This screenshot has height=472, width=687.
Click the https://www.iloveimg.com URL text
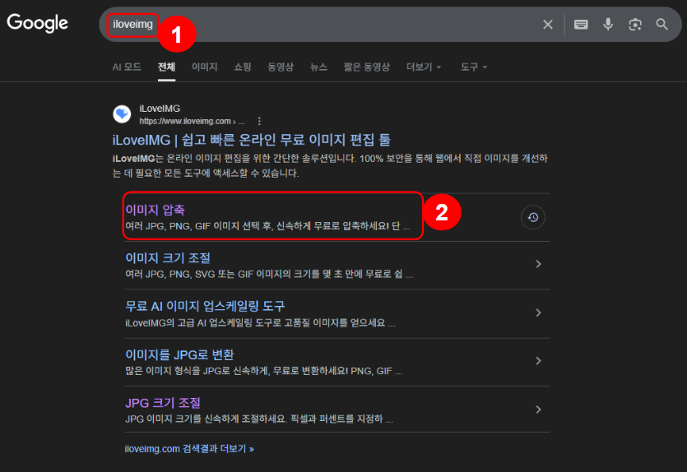192,121
